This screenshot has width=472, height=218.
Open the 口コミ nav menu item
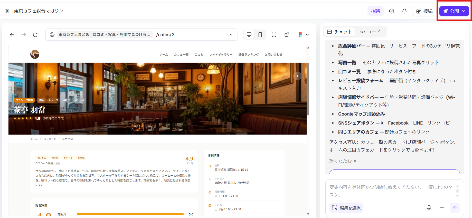pos(199,55)
